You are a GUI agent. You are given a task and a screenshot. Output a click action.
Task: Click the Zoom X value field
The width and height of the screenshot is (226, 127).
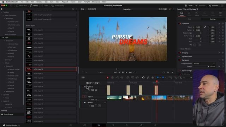point(198,27)
